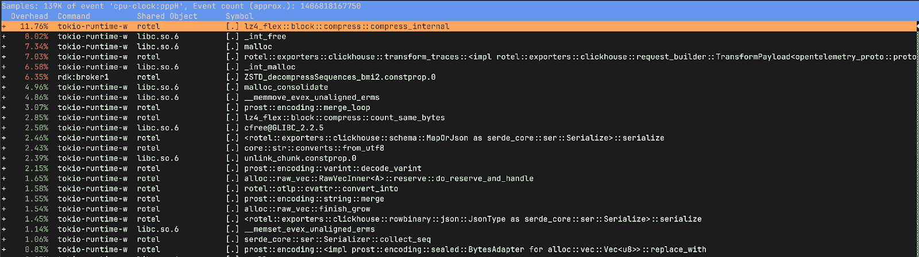Select the 7.34% malloc symbol name
Image resolution: width=919 pixels, height=257 pixels.
(x=258, y=46)
